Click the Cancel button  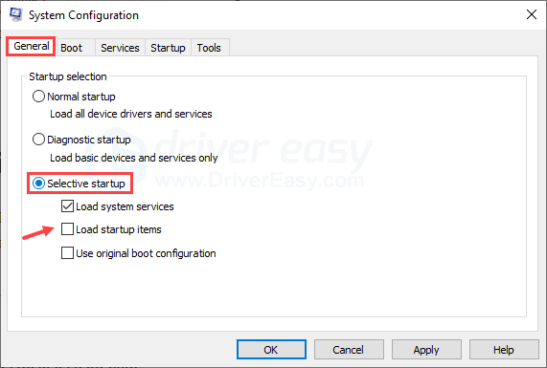pos(349,350)
